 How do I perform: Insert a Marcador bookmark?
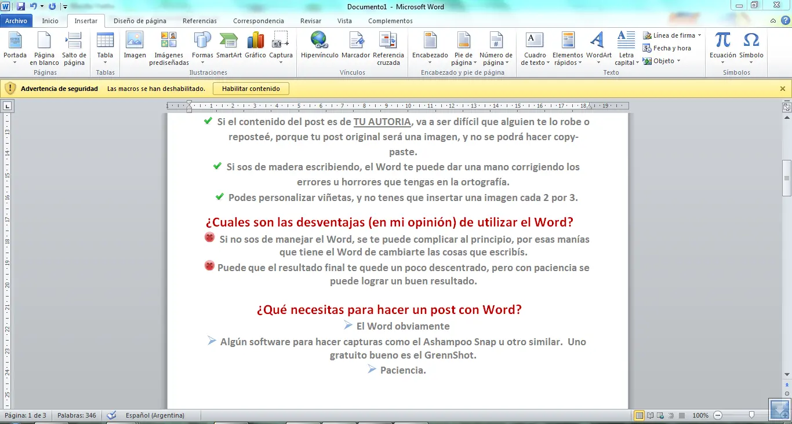pos(355,45)
